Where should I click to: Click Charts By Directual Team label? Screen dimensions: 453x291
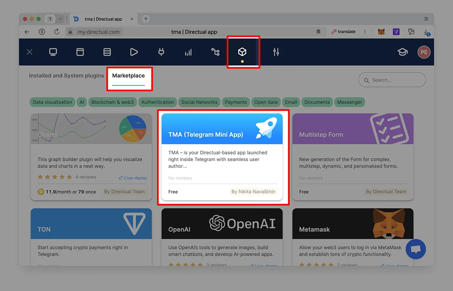(x=124, y=191)
